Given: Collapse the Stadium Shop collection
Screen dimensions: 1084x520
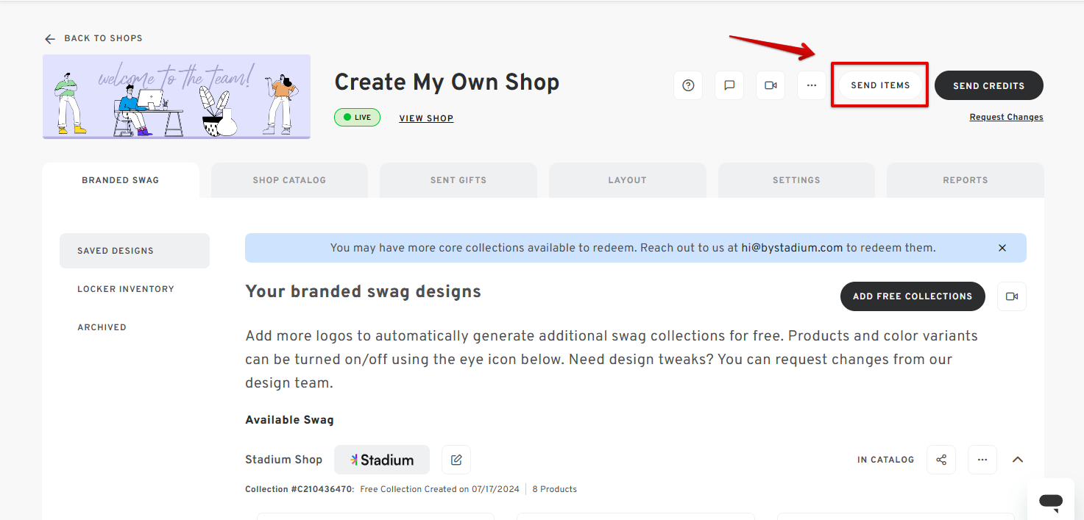Looking at the screenshot, I should [1018, 459].
